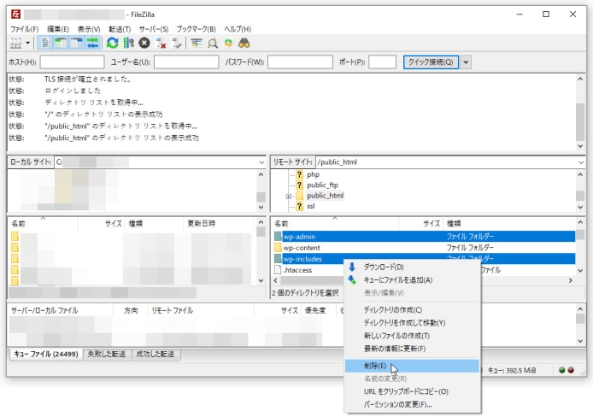Viewport: 593px width, 417px height.
Task: Toggle message log display icon
Action: click(x=45, y=43)
